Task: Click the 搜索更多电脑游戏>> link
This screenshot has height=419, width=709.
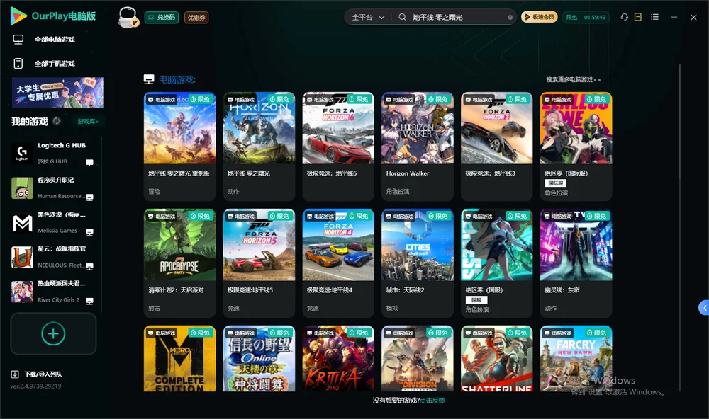Action: tap(574, 80)
